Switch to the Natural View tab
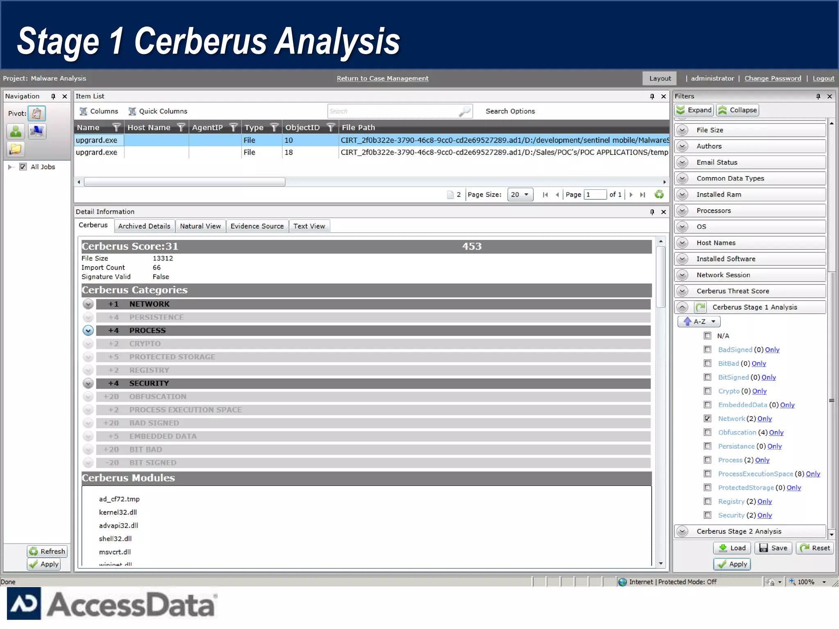Screen dimensions: 839x629 click(x=200, y=226)
